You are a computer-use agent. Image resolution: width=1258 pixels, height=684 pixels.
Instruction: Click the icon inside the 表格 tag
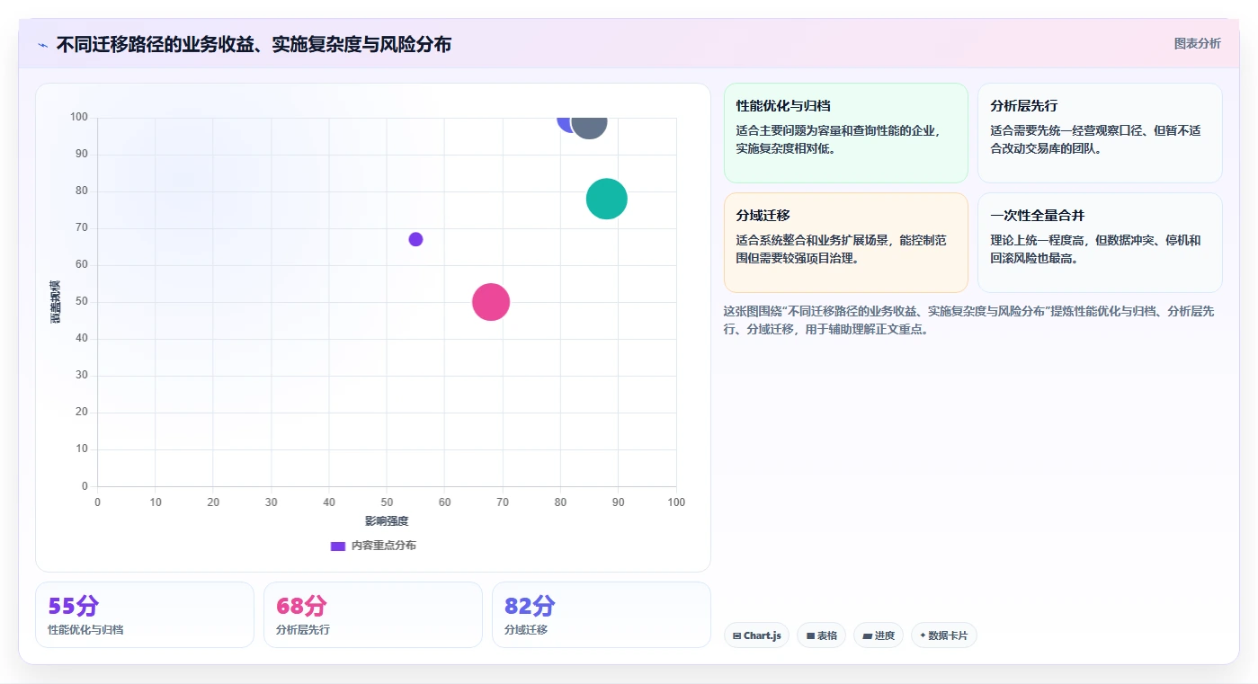coord(810,635)
